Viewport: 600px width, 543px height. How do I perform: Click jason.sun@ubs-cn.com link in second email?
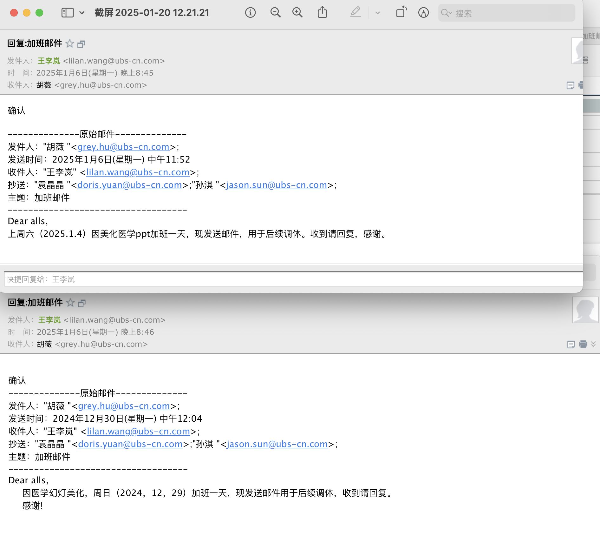[x=277, y=444]
